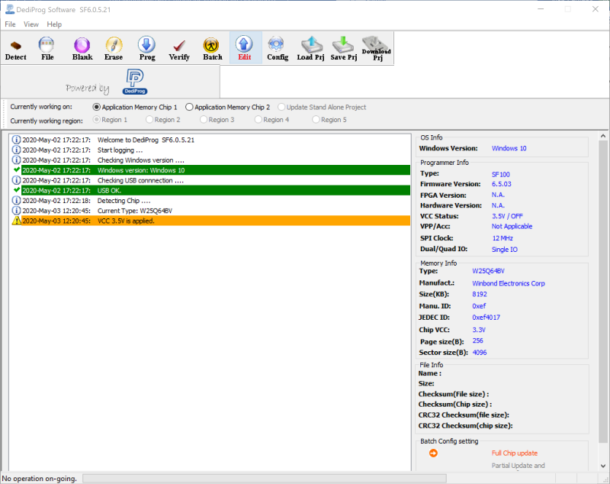Start programming with the Prog icon

pyautogui.click(x=147, y=49)
